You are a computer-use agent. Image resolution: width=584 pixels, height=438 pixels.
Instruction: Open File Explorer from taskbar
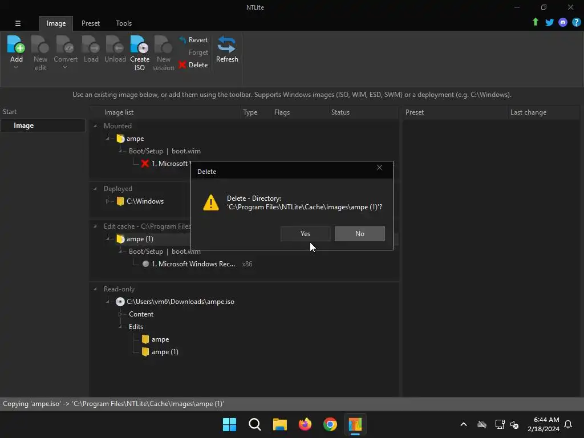click(279, 424)
